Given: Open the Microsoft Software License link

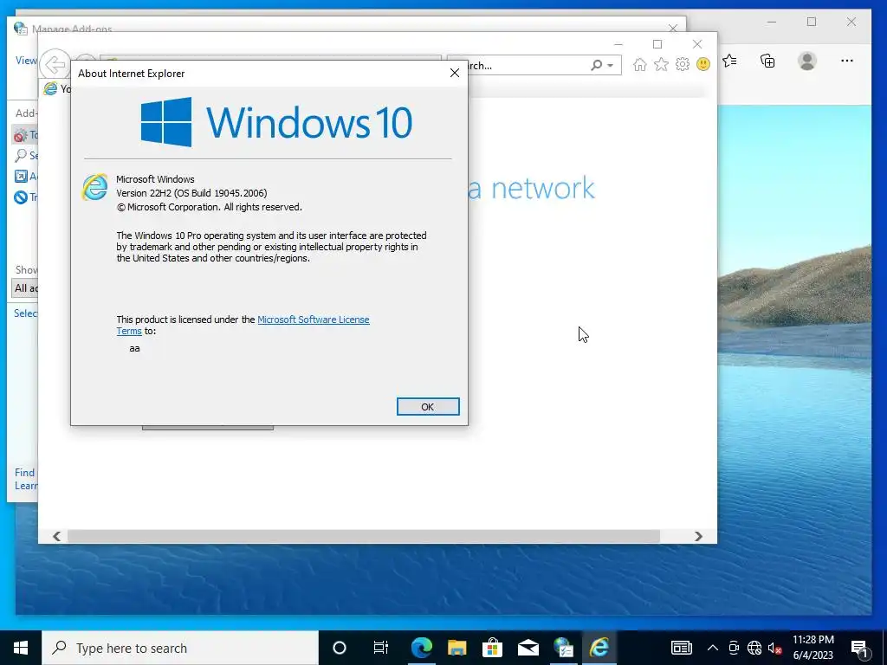Looking at the screenshot, I should pyautogui.click(x=314, y=320).
